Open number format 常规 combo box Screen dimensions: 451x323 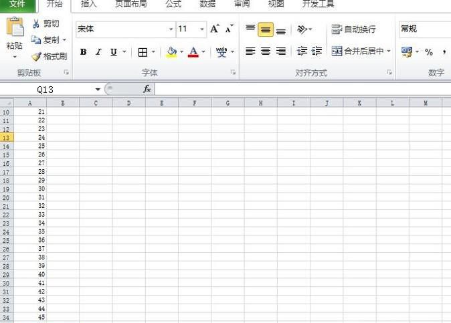(425, 29)
